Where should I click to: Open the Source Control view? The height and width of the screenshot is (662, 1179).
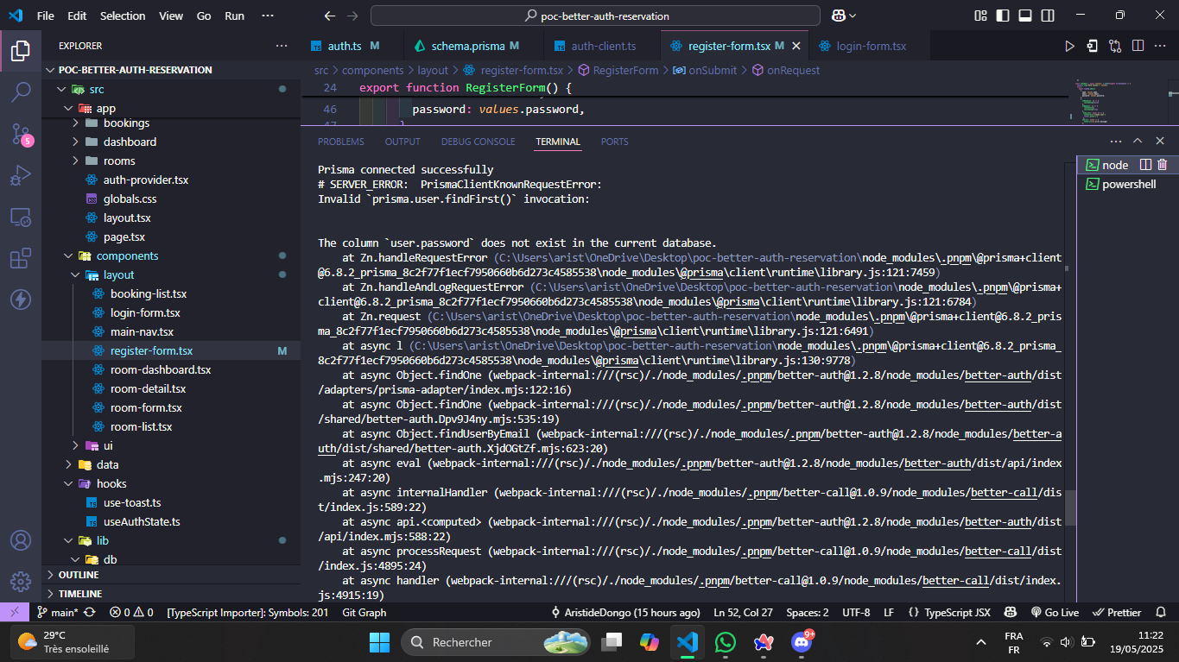(21, 134)
